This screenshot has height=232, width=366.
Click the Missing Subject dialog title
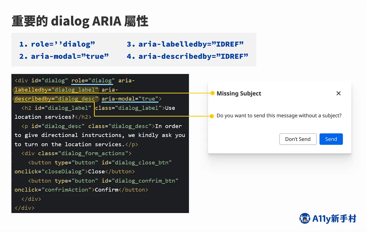[239, 93]
